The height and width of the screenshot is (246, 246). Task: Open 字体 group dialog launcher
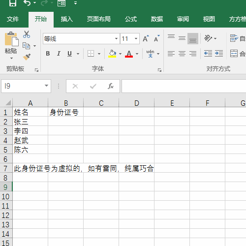tap(159, 70)
